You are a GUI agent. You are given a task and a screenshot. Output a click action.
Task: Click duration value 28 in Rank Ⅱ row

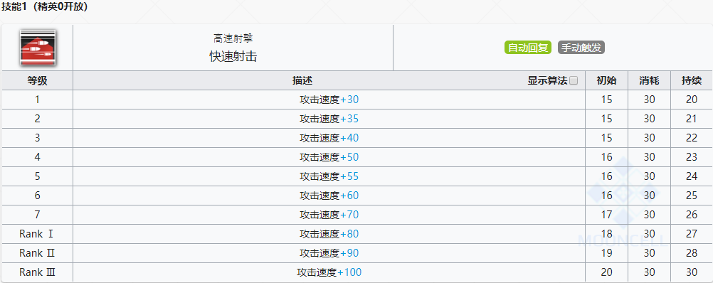coord(692,253)
